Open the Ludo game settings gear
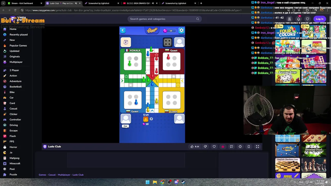 coord(182,30)
